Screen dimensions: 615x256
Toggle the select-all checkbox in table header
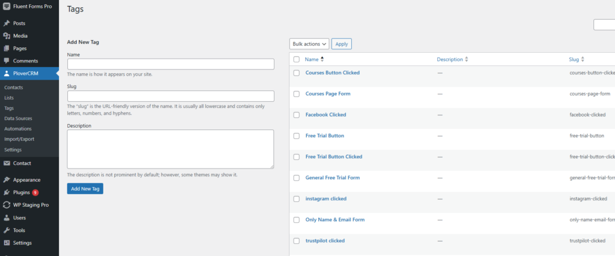[x=296, y=59]
